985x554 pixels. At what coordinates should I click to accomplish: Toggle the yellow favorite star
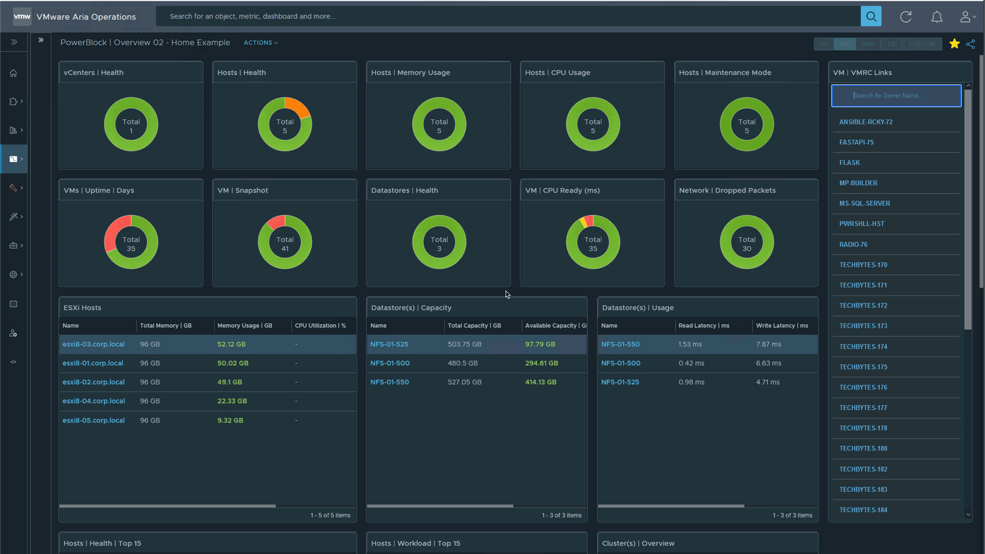pos(954,44)
